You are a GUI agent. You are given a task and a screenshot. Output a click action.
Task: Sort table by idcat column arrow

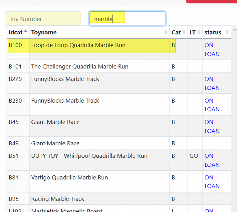[x=26, y=32]
